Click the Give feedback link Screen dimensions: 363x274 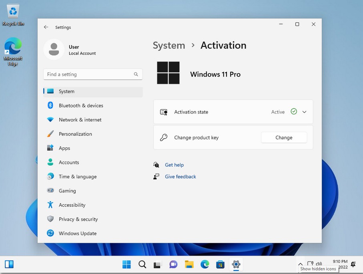(x=180, y=177)
